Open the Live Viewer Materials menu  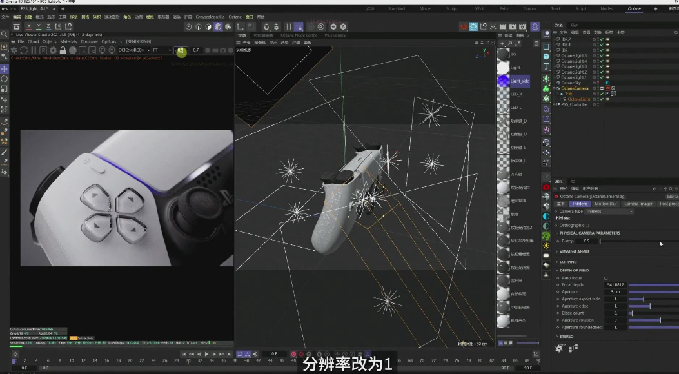click(x=68, y=41)
